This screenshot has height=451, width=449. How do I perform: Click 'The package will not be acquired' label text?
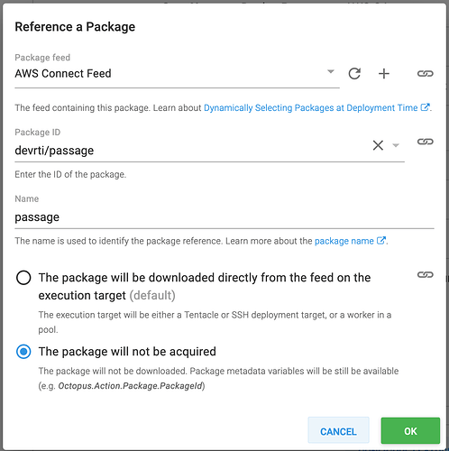tap(127, 352)
